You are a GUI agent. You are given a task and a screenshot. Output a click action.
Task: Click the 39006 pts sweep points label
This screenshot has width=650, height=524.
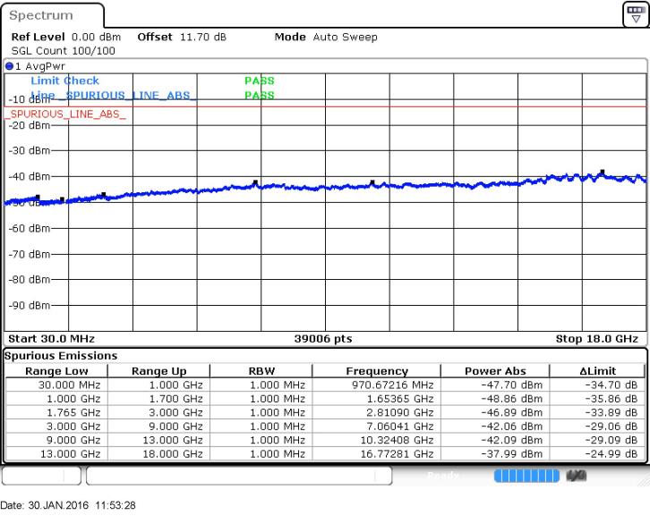coord(323,339)
